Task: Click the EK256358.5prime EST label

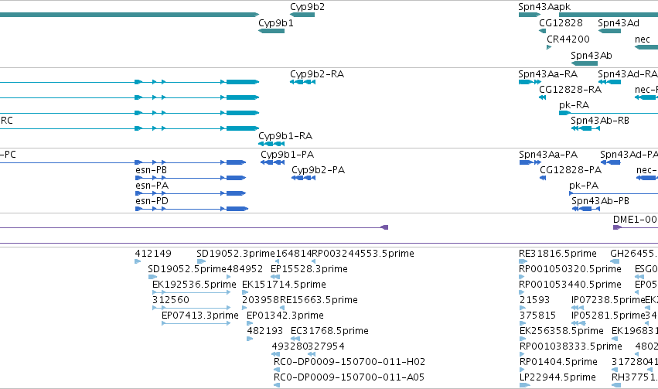Action: click(x=561, y=331)
